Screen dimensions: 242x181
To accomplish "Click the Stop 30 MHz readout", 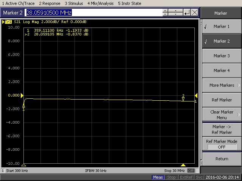I will (x=174, y=171).
